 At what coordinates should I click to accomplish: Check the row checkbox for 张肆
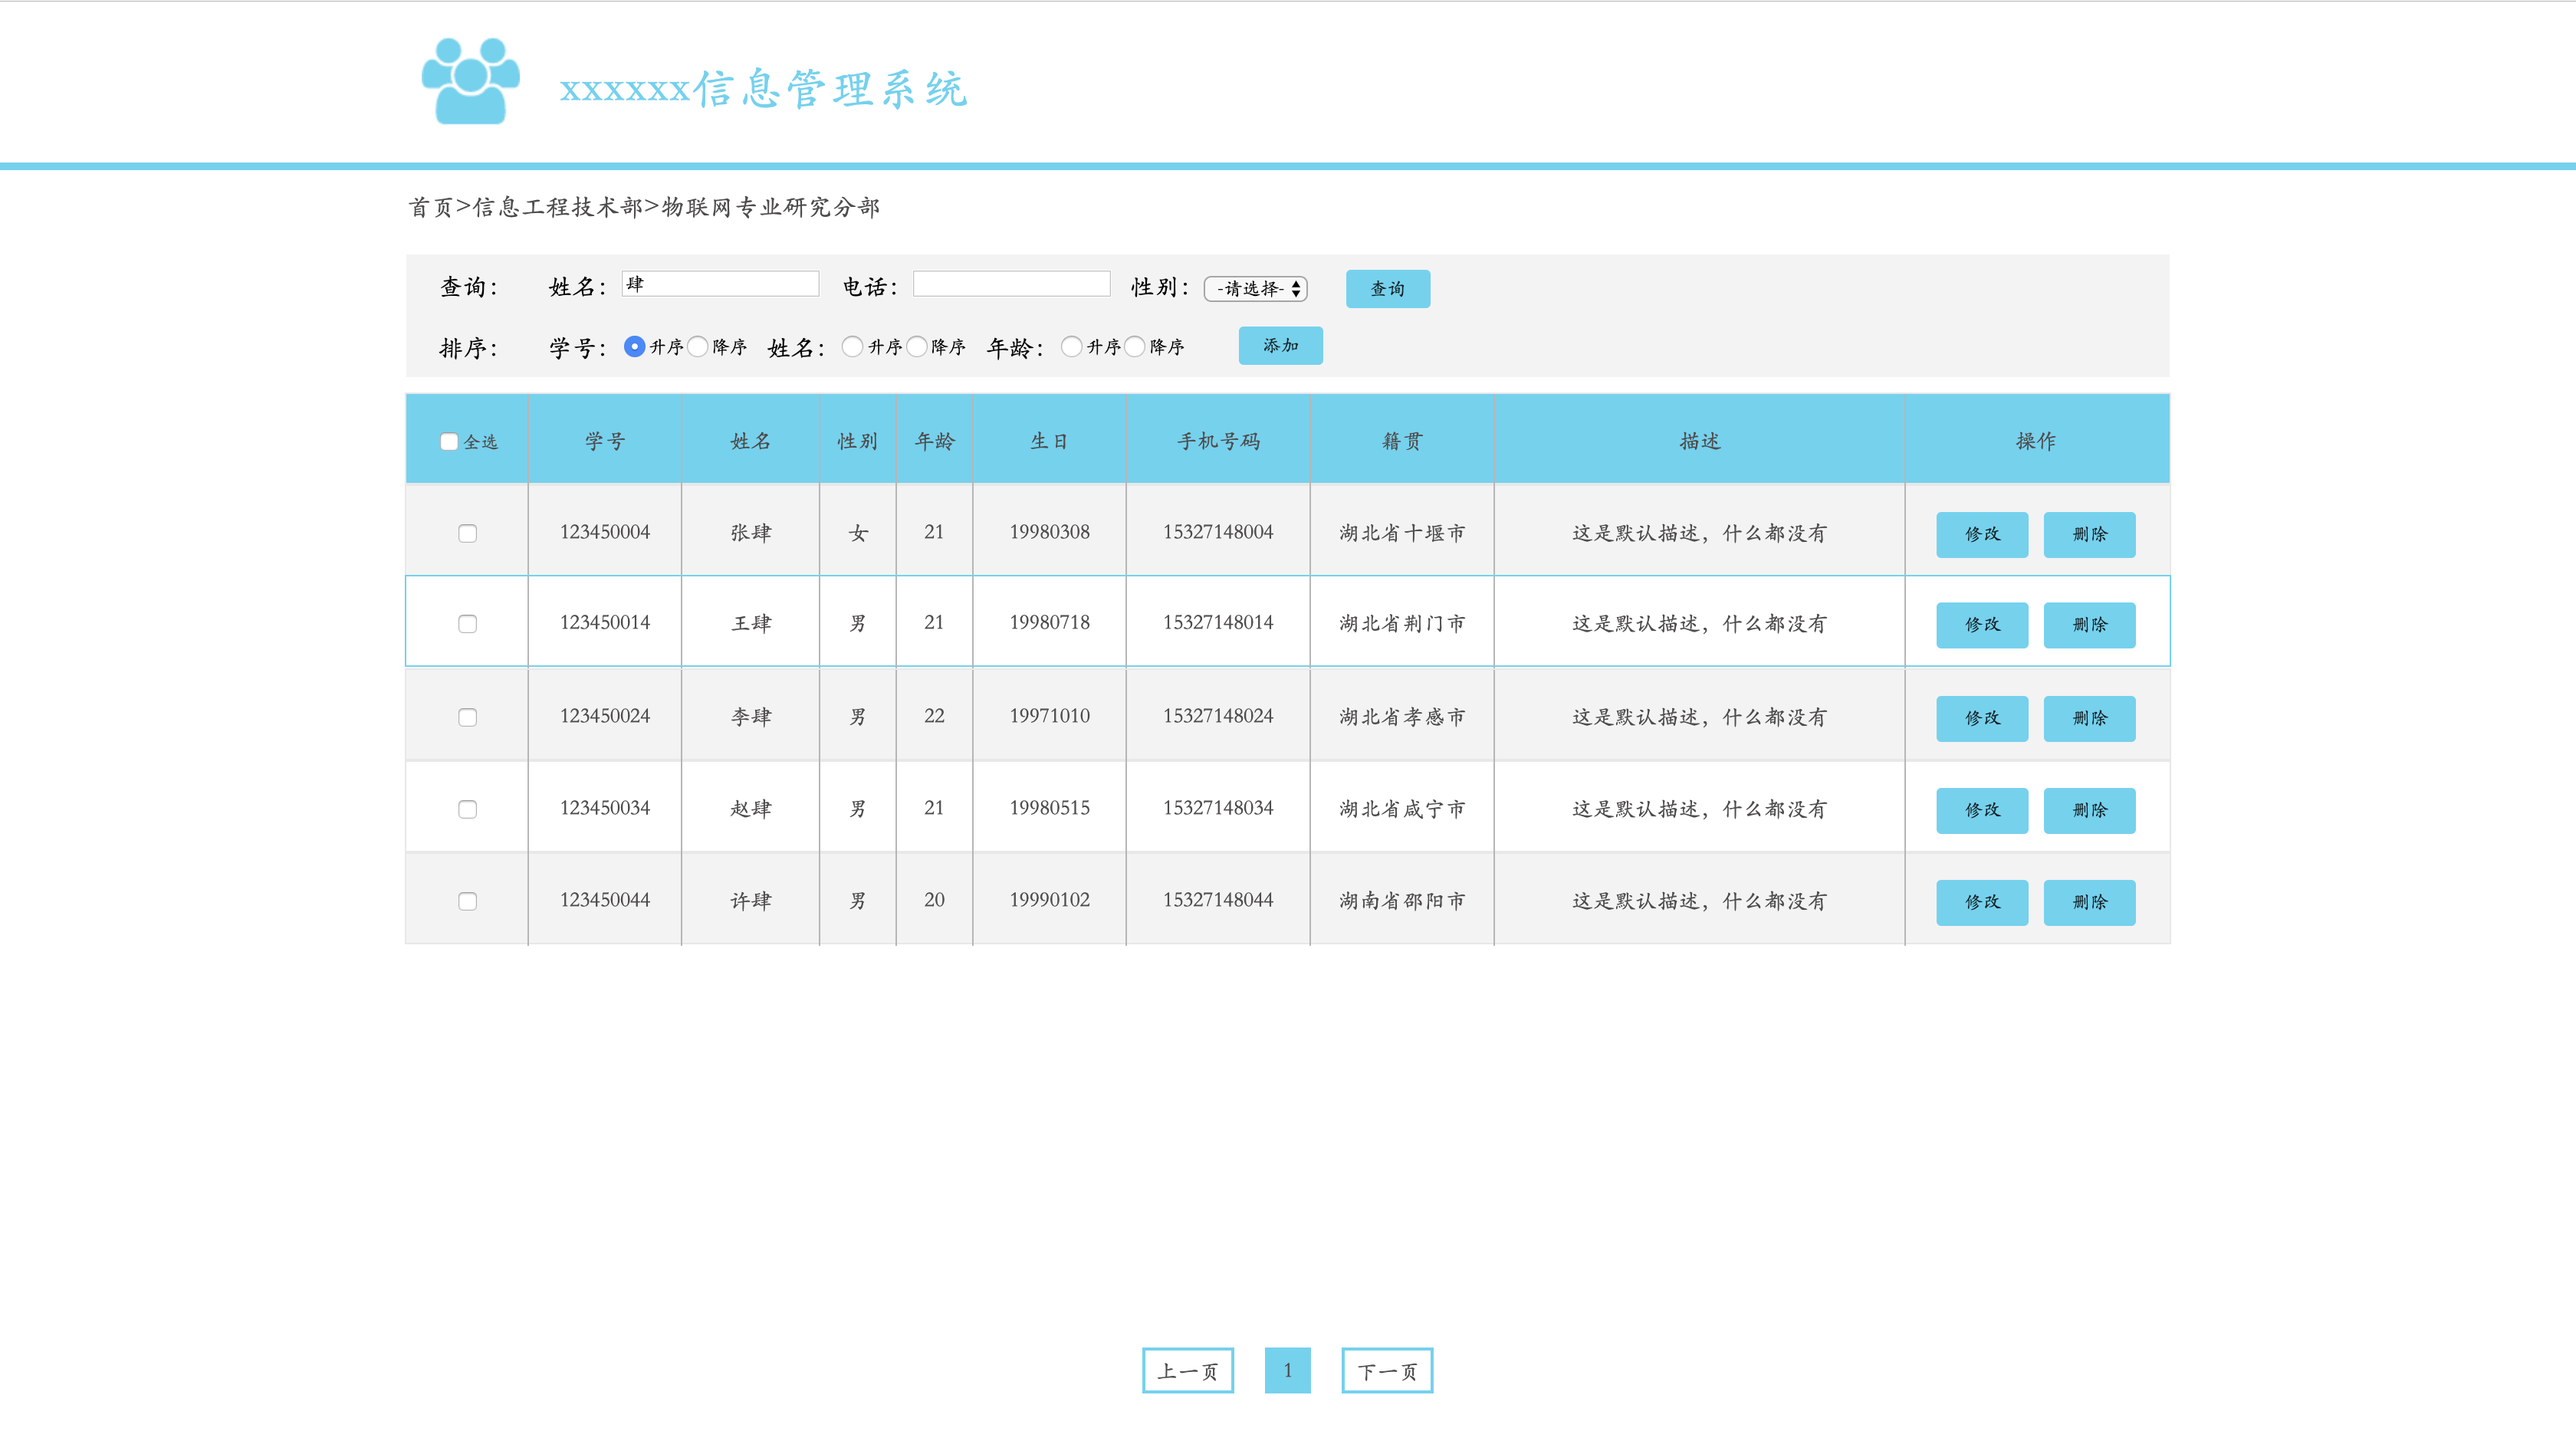point(467,533)
